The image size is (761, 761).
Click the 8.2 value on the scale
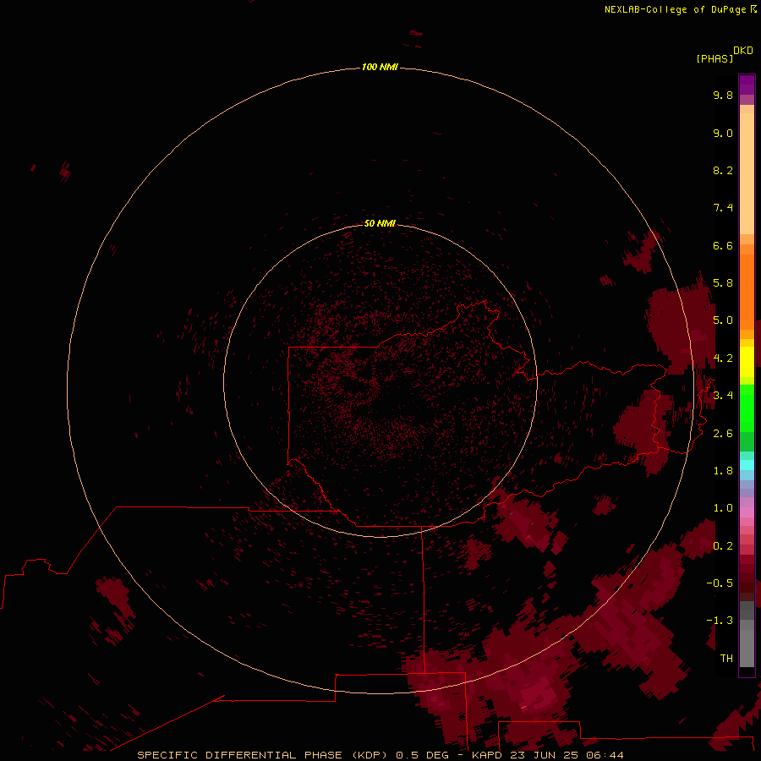pyautogui.click(x=723, y=170)
